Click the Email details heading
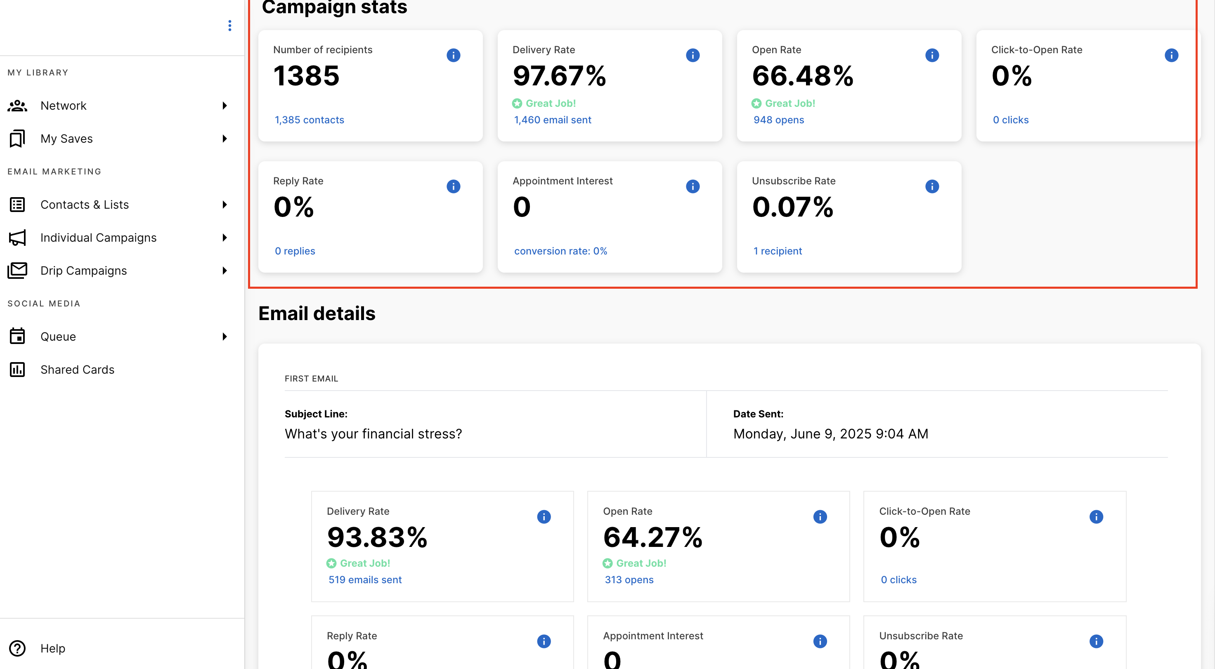Image resolution: width=1215 pixels, height=669 pixels. coord(317,313)
